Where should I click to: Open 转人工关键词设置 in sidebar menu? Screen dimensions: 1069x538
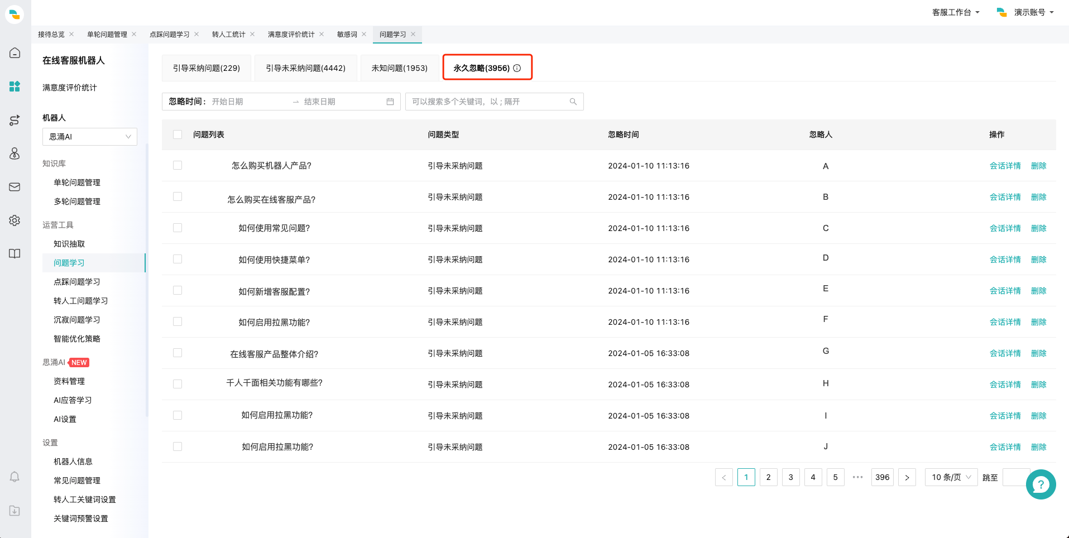click(x=85, y=499)
